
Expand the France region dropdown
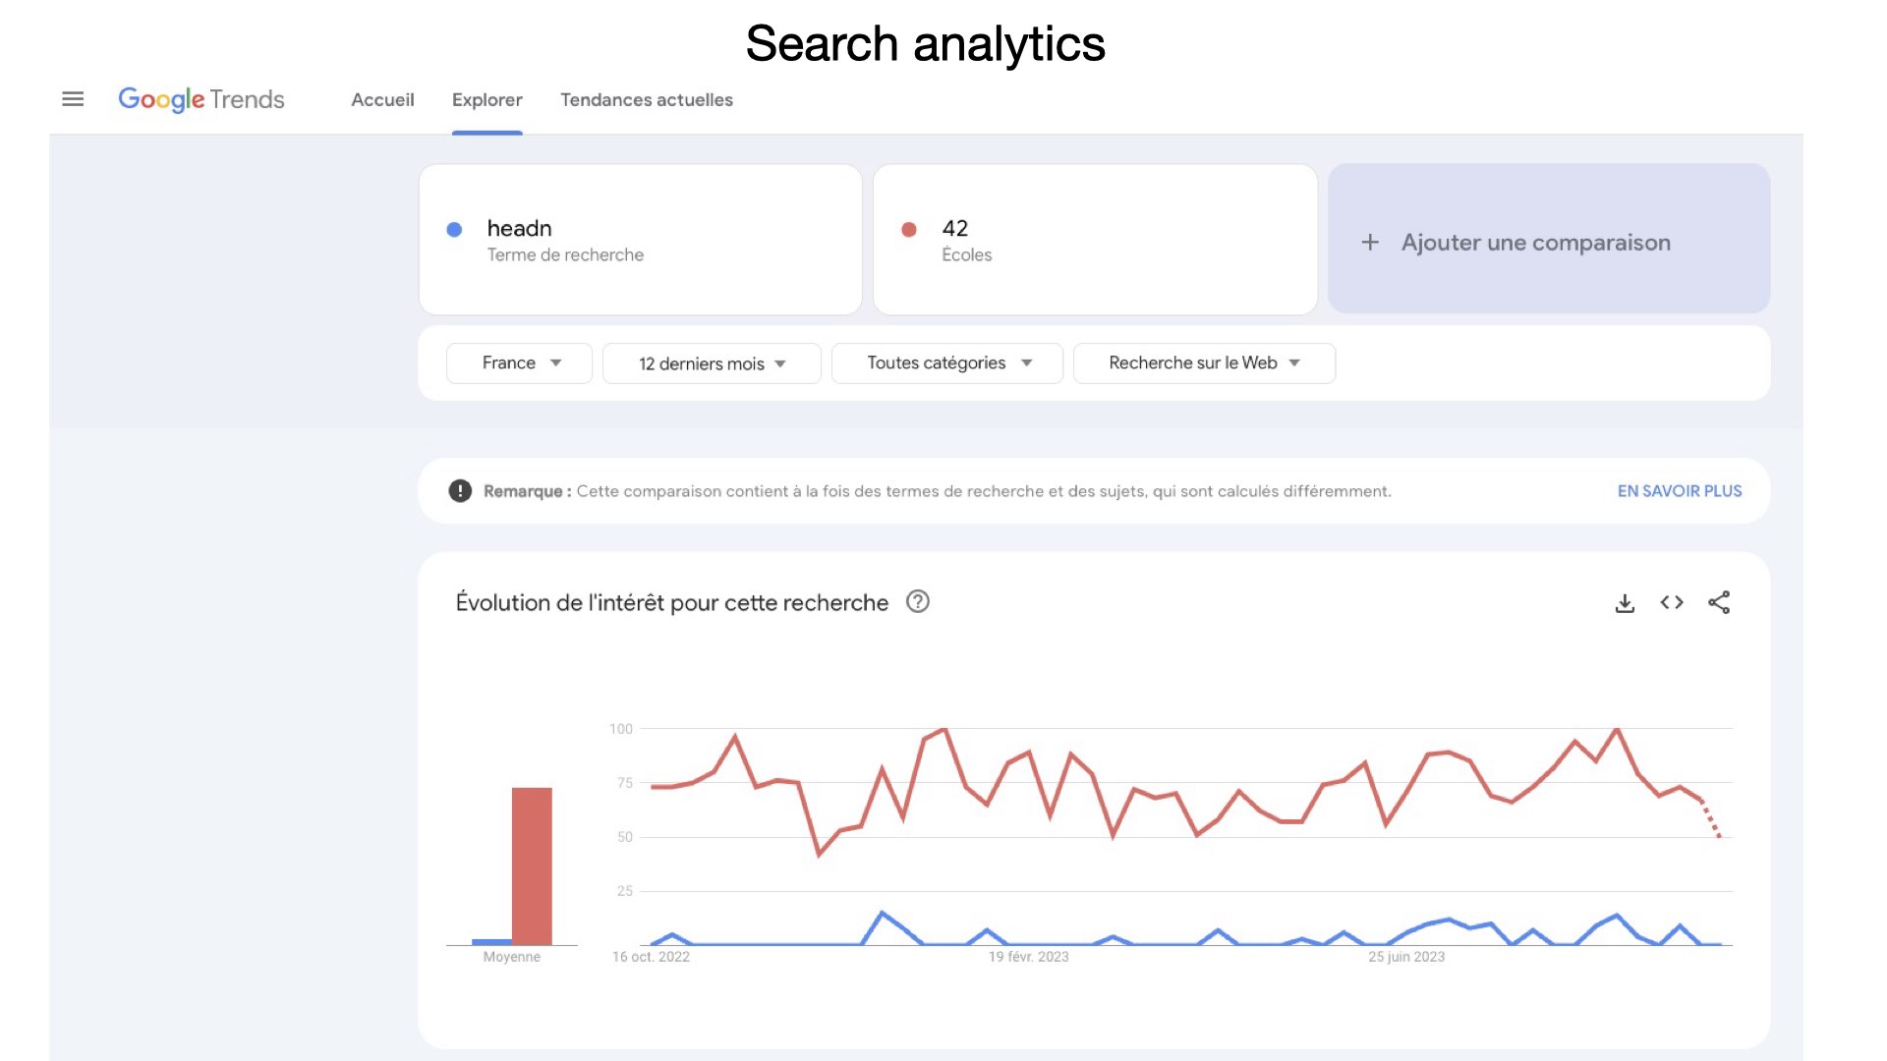519,363
